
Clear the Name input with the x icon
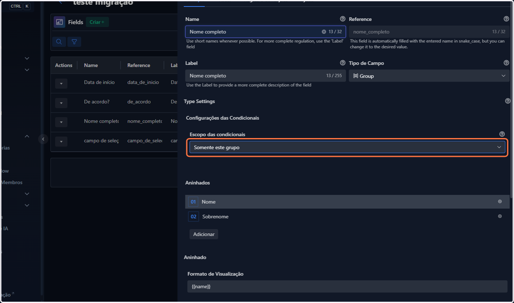coord(324,32)
